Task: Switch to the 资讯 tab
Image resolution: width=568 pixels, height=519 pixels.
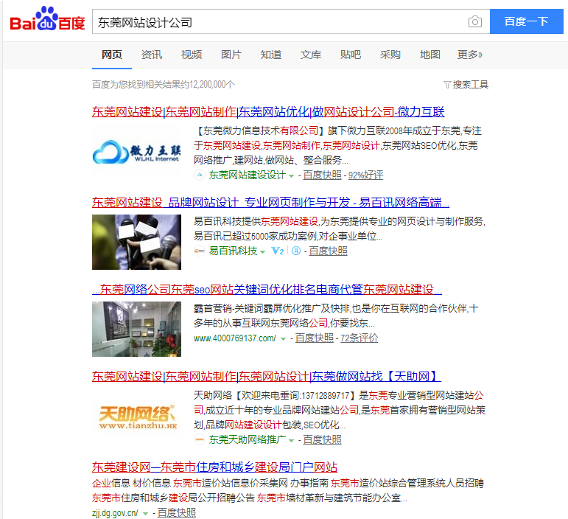Action: click(x=152, y=55)
